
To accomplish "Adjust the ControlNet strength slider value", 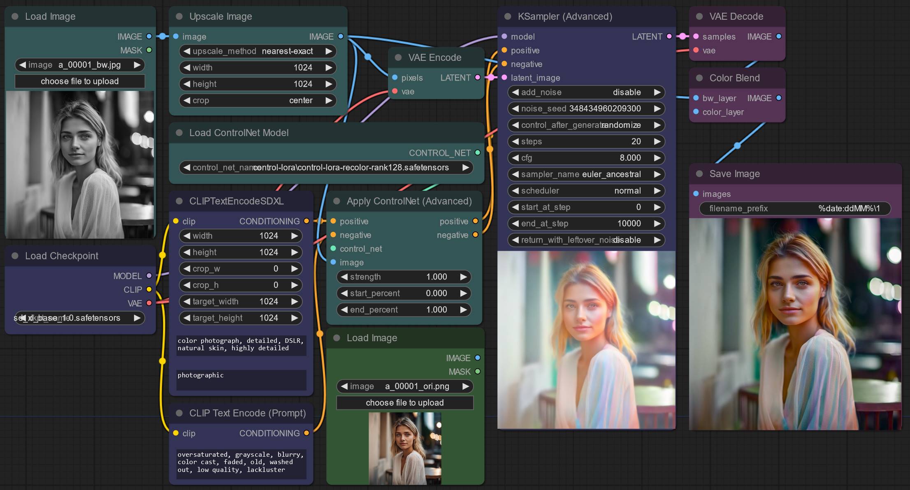I will pos(404,277).
